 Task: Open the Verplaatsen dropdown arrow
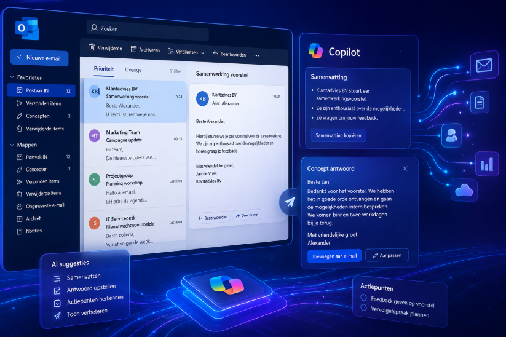tap(203, 53)
